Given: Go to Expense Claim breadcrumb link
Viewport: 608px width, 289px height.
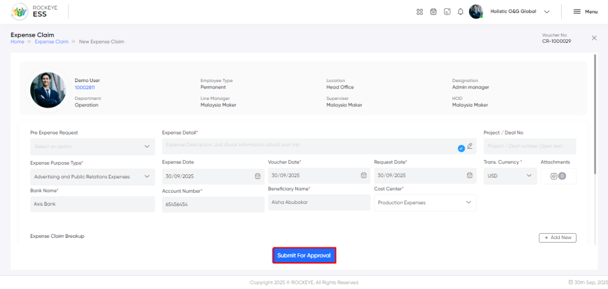Looking at the screenshot, I should [x=52, y=42].
